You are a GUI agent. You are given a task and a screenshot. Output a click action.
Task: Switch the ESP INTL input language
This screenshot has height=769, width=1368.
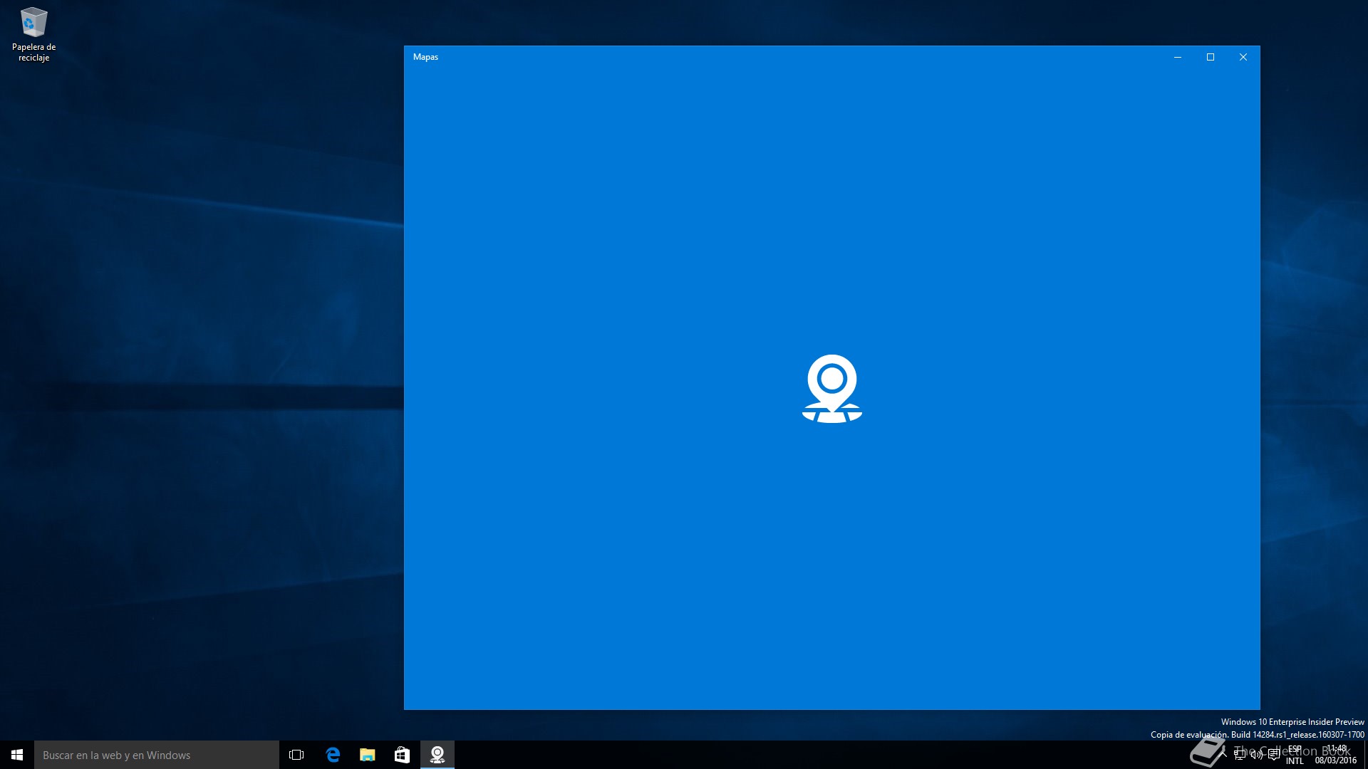pos(1295,755)
